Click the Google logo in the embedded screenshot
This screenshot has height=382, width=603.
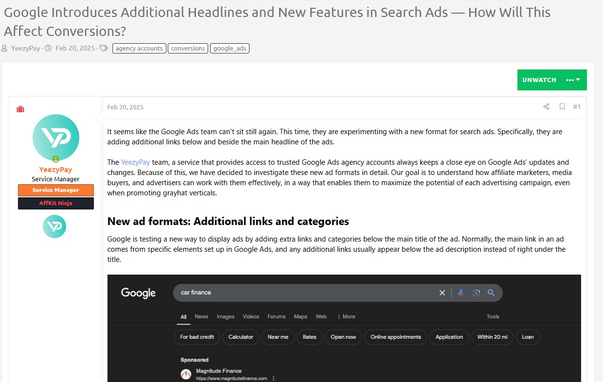click(138, 293)
